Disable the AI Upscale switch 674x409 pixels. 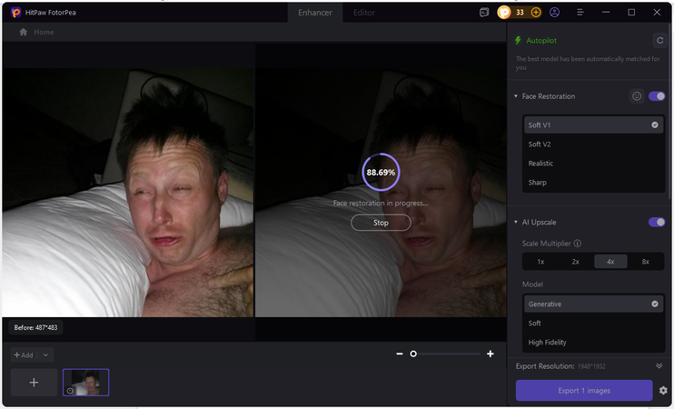pyautogui.click(x=657, y=222)
